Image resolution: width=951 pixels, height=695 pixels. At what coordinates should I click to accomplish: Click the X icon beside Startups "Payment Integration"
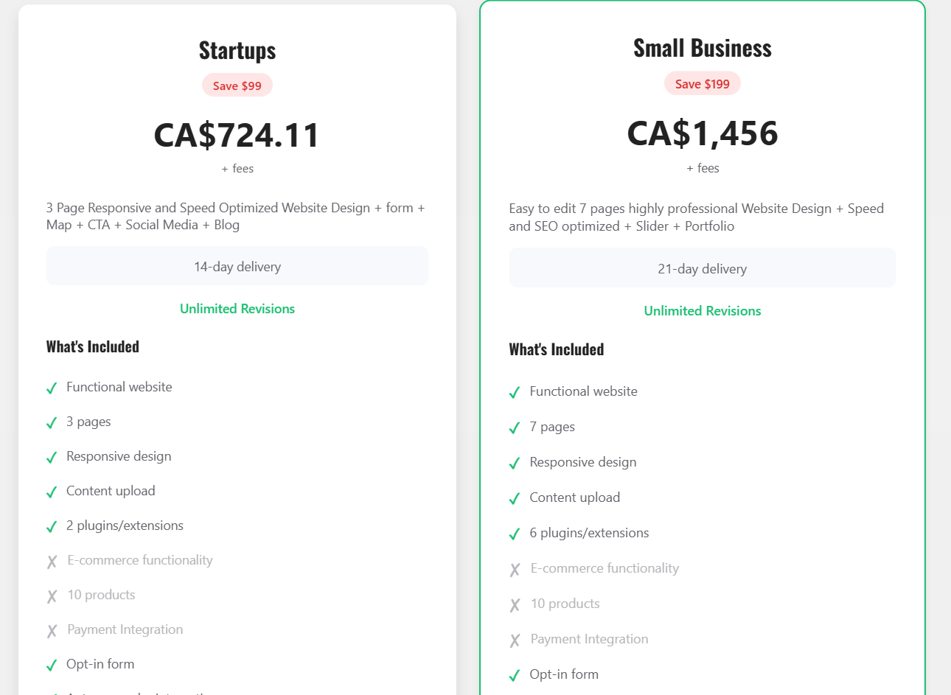52,631
